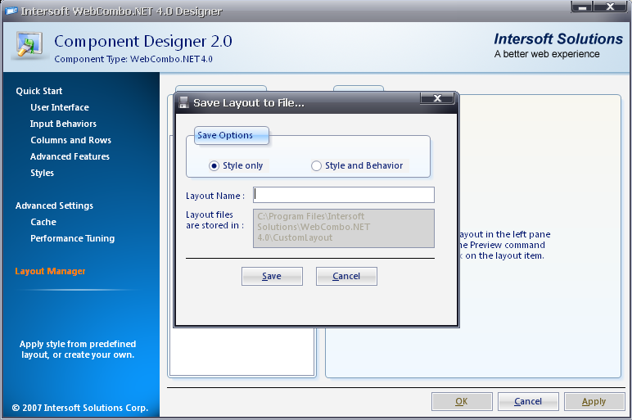632x420 pixels.
Task: Choose Style and Behavior option
Action: click(x=317, y=165)
